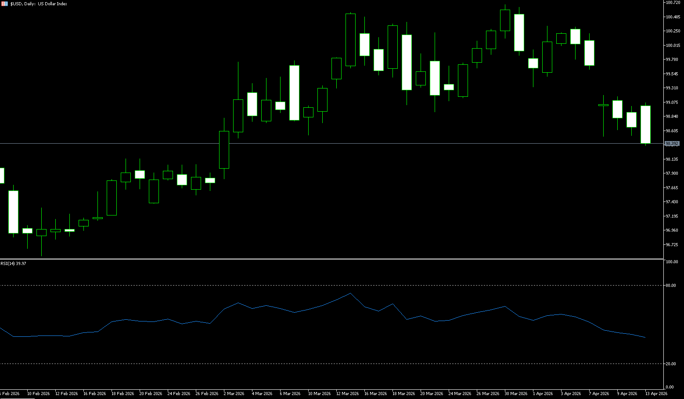Select the 99.075 price scale value
This screenshot has height=399, width=684.
click(x=672, y=102)
